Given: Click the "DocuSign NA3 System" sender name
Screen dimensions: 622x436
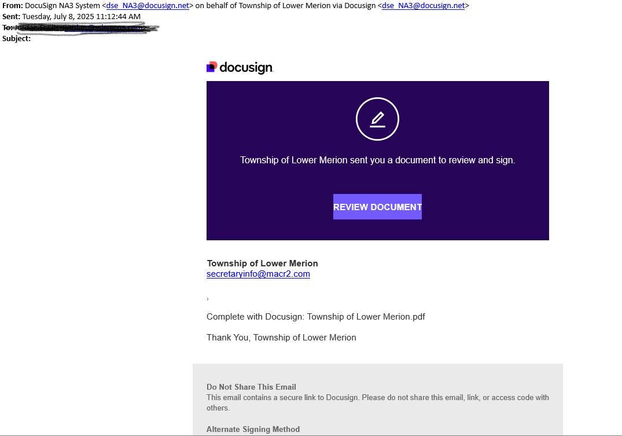Looking at the screenshot, I should (62, 6).
